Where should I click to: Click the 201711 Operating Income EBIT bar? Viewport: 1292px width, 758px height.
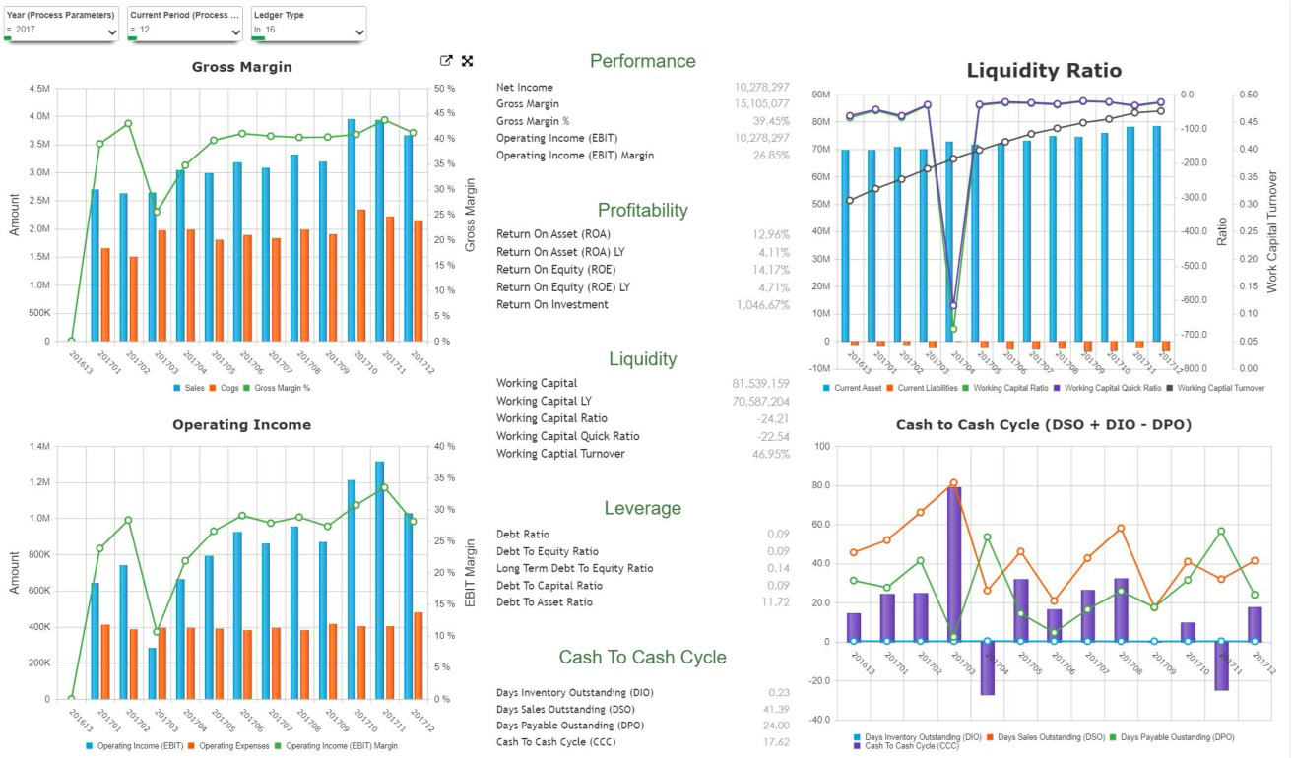click(x=379, y=581)
